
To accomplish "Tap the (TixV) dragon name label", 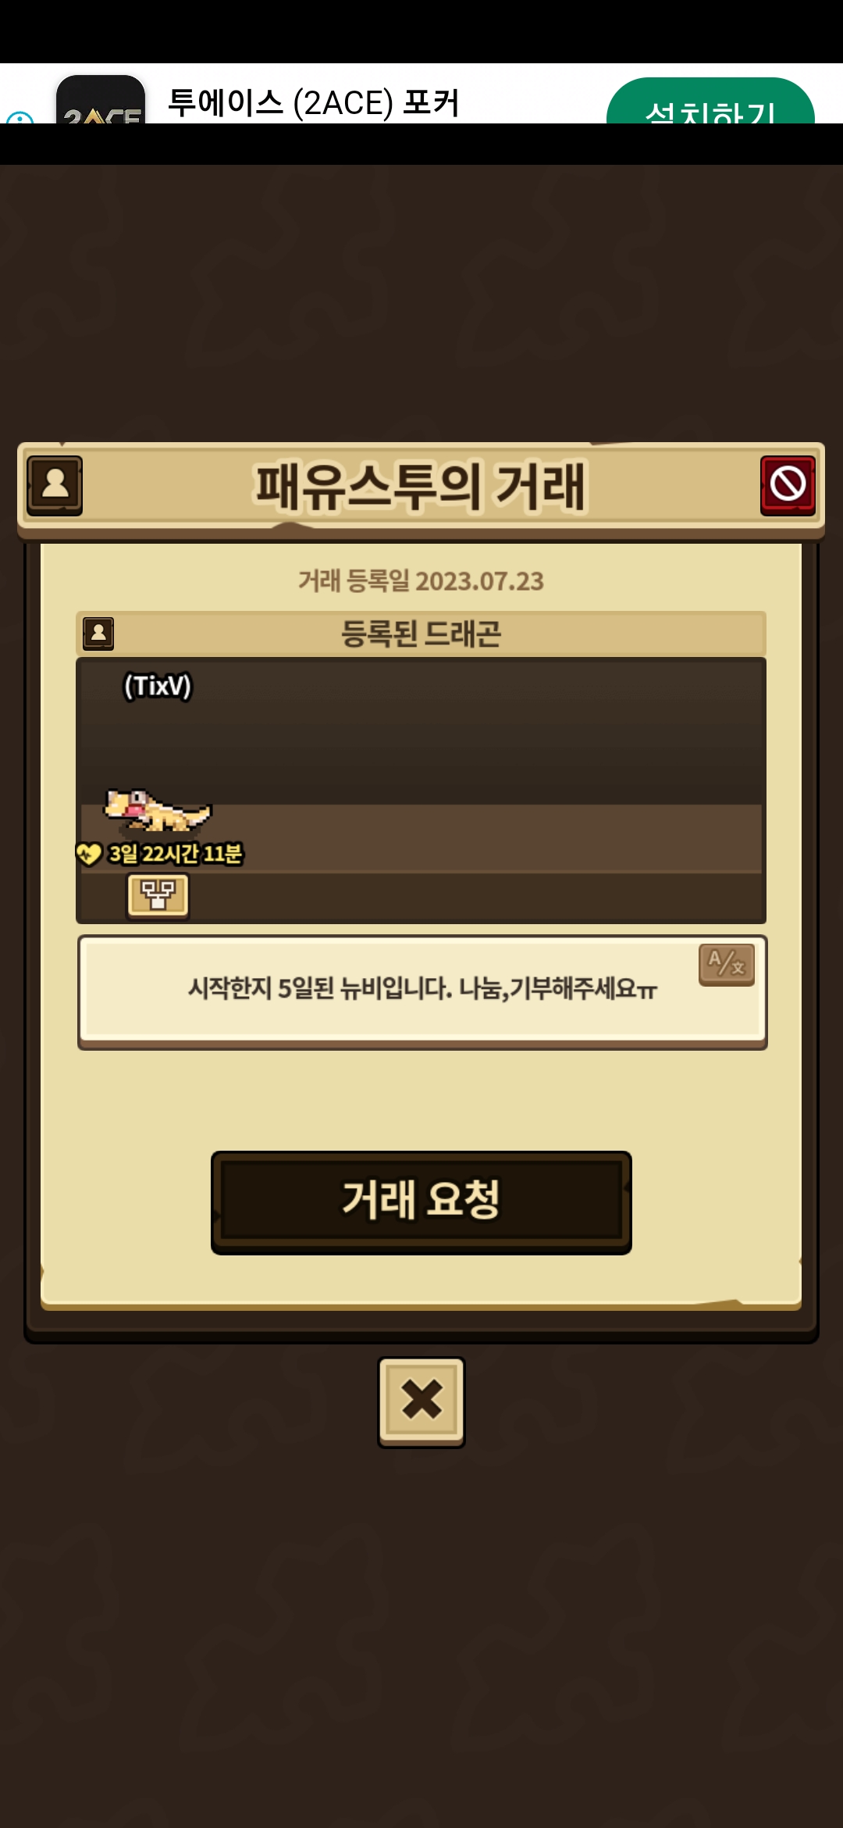I will point(158,686).
